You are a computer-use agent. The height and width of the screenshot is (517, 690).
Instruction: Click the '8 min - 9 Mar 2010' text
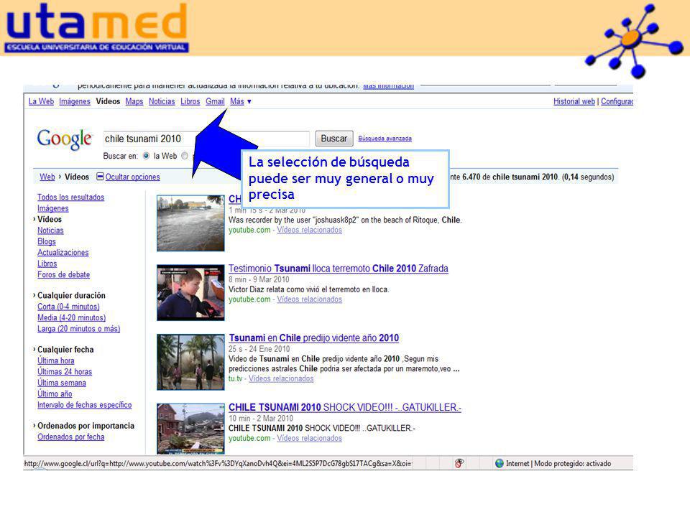(x=259, y=279)
